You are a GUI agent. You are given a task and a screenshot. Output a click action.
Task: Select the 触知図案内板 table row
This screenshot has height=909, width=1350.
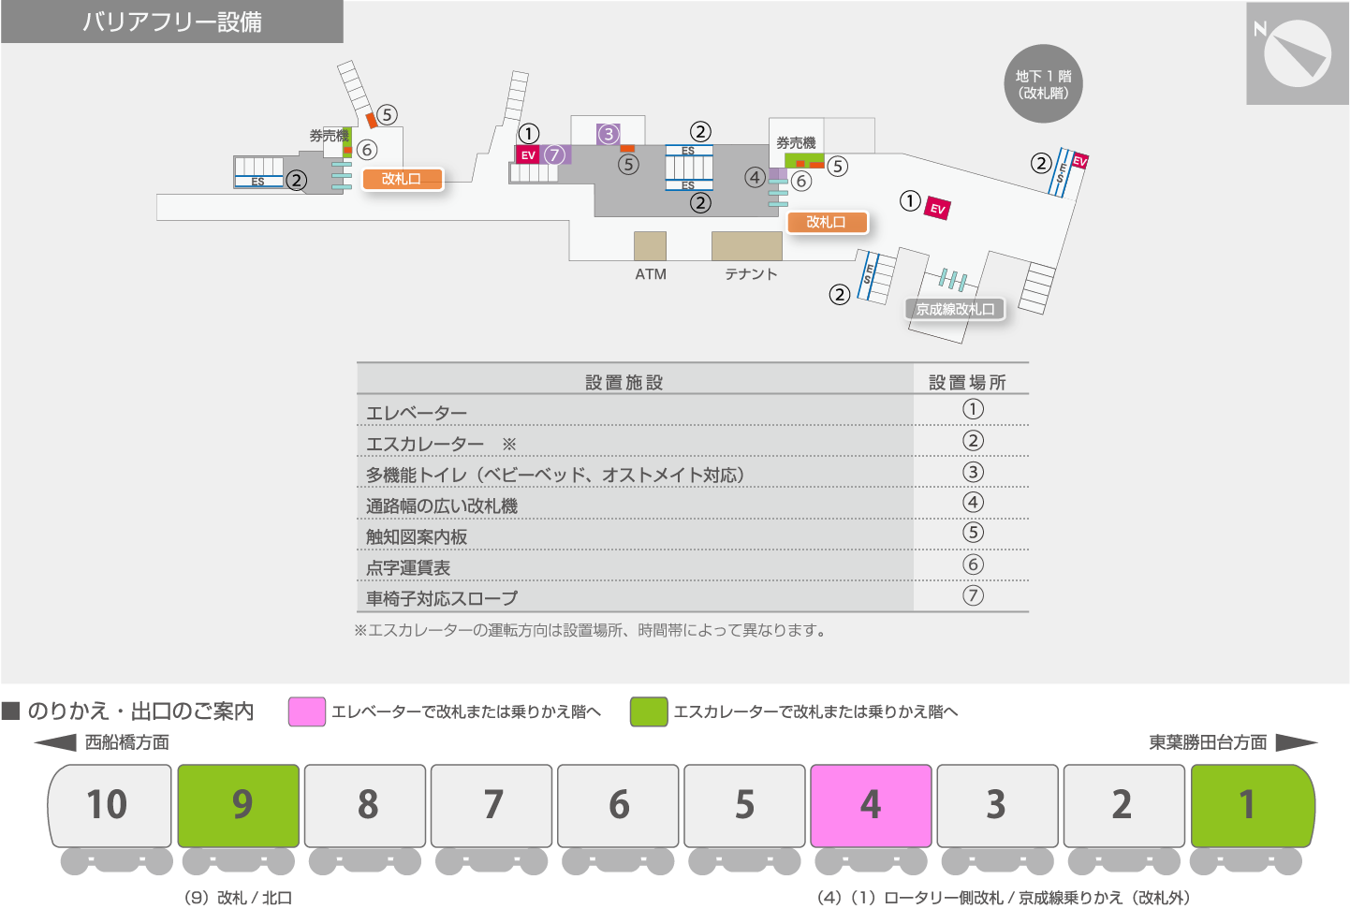693,534
